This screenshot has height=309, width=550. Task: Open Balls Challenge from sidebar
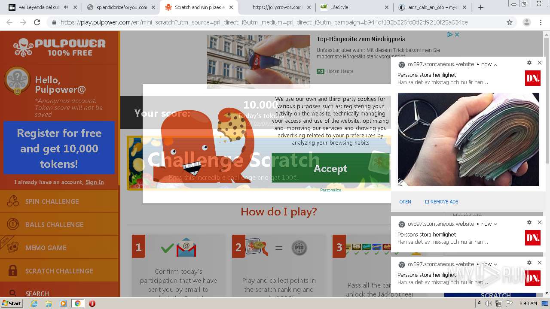pyautogui.click(x=59, y=224)
